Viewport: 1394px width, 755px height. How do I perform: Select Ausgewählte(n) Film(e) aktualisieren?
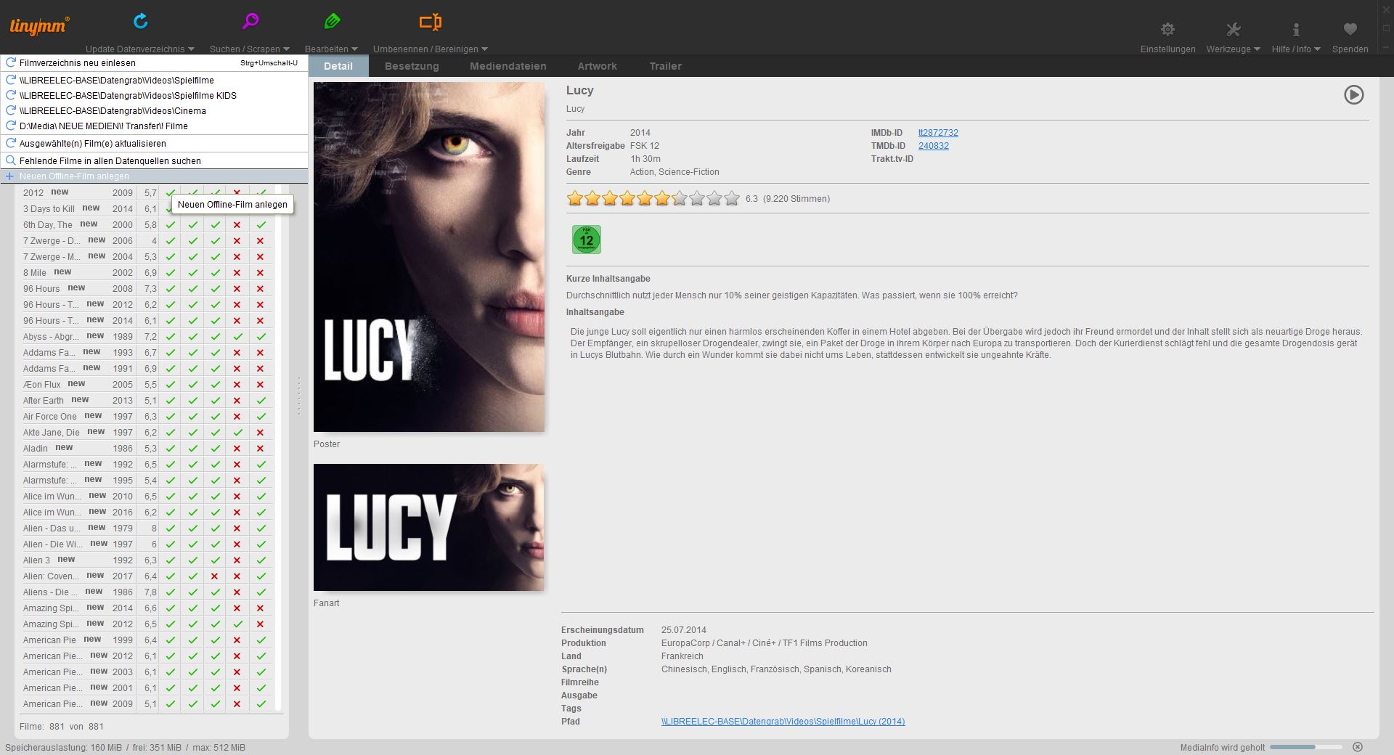(x=154, y=143)
